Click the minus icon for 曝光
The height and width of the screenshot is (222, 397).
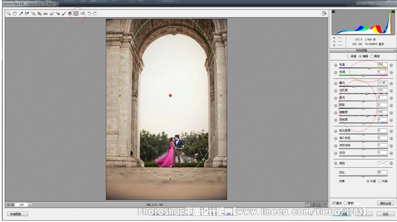pos(335,84)
